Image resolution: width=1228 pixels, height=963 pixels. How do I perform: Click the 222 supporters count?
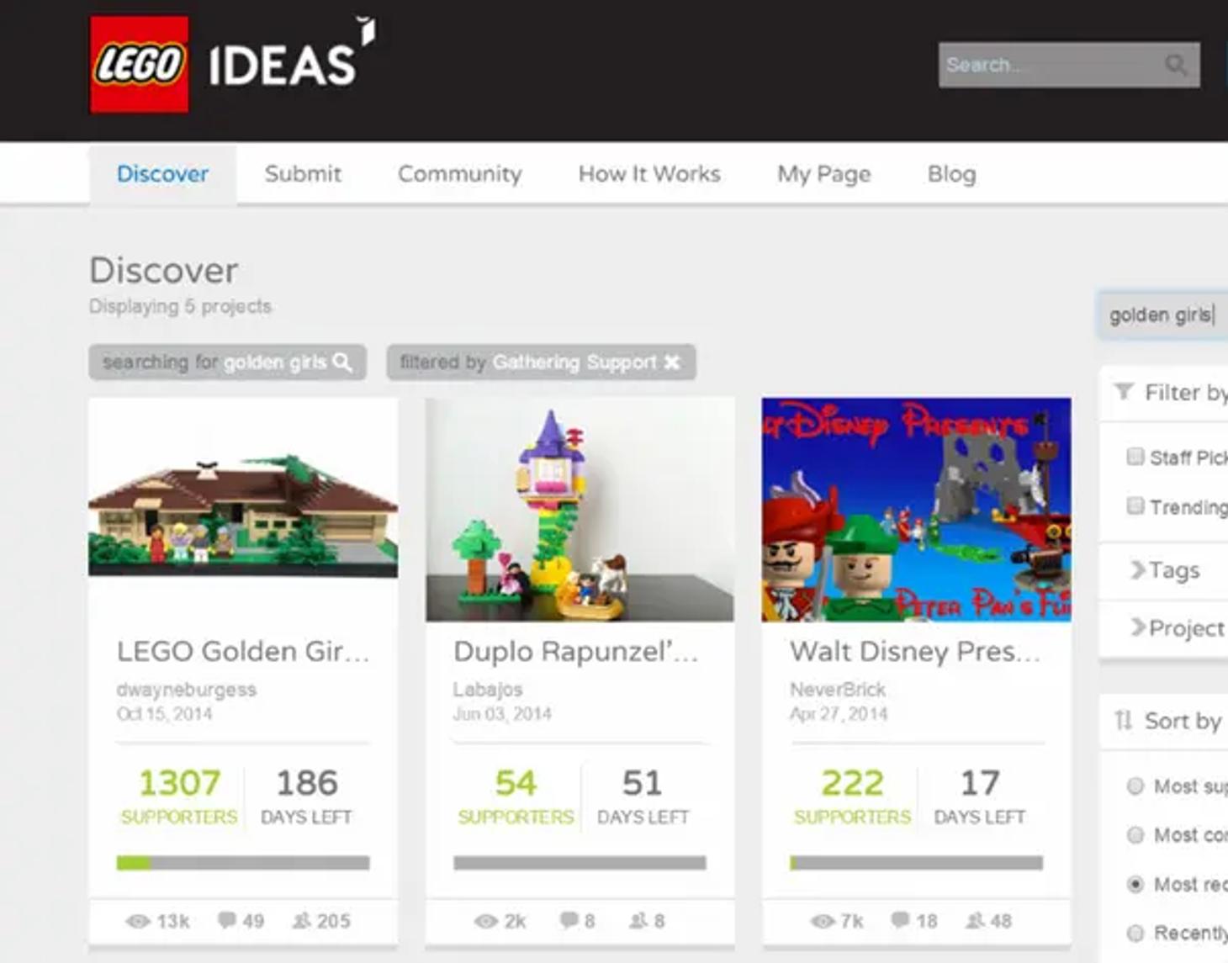(852, 783)
